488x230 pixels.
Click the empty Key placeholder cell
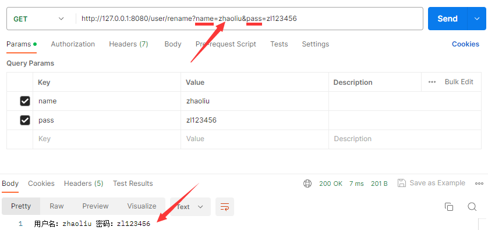(107, 139)
